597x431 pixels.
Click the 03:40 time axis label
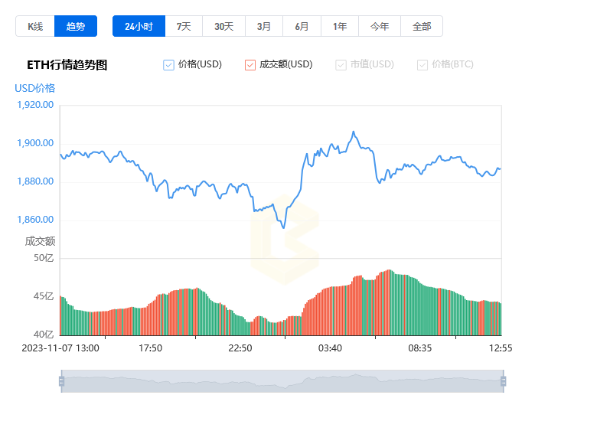330,348
